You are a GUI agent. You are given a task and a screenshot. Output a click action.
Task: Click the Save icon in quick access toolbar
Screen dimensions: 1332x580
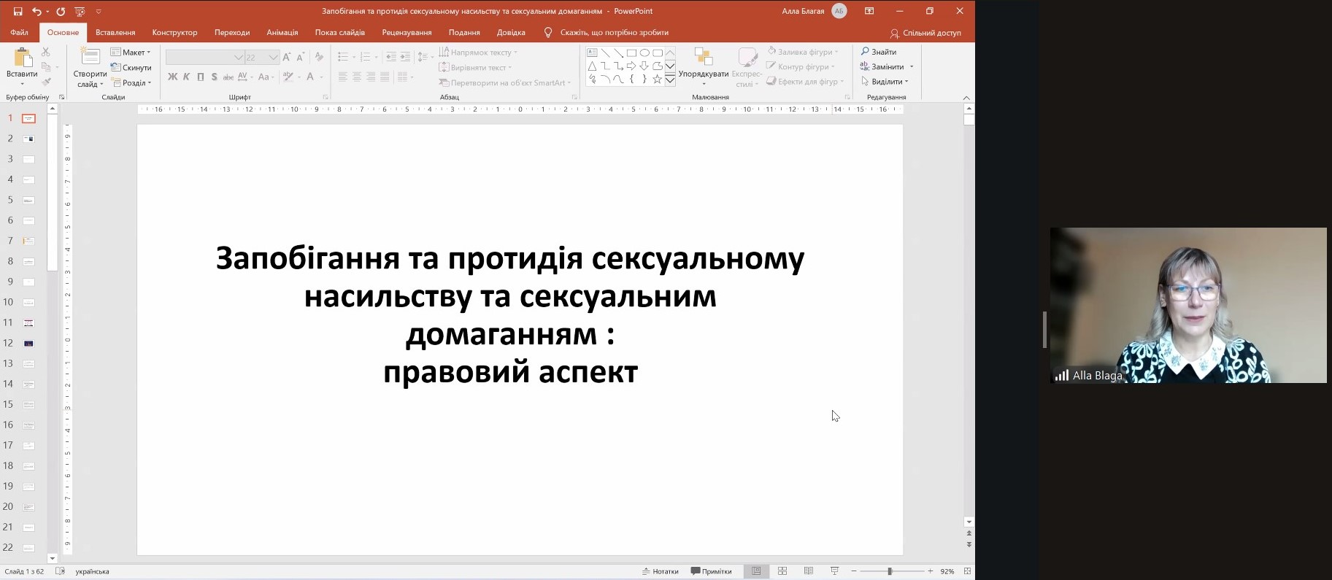point(18,12)
